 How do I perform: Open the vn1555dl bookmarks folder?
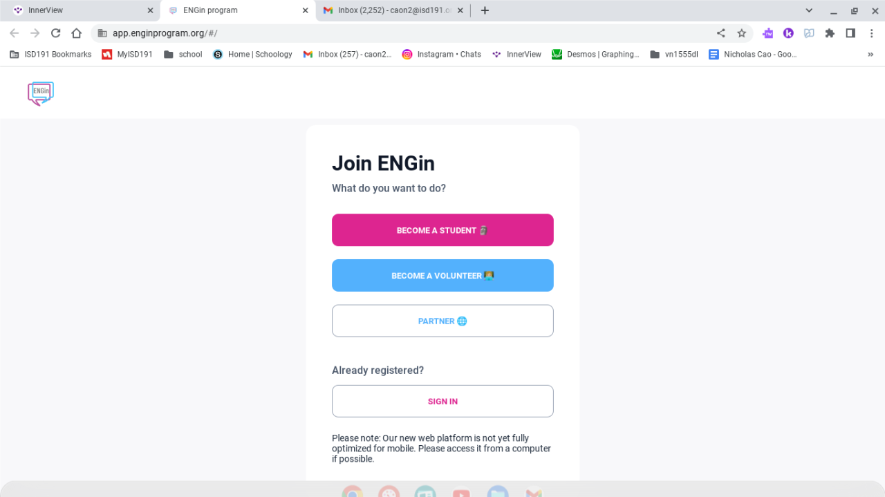674,54
